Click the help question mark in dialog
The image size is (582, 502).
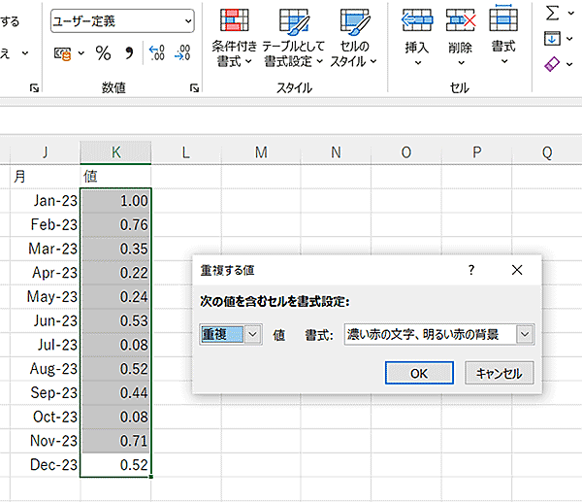point(471,269)
